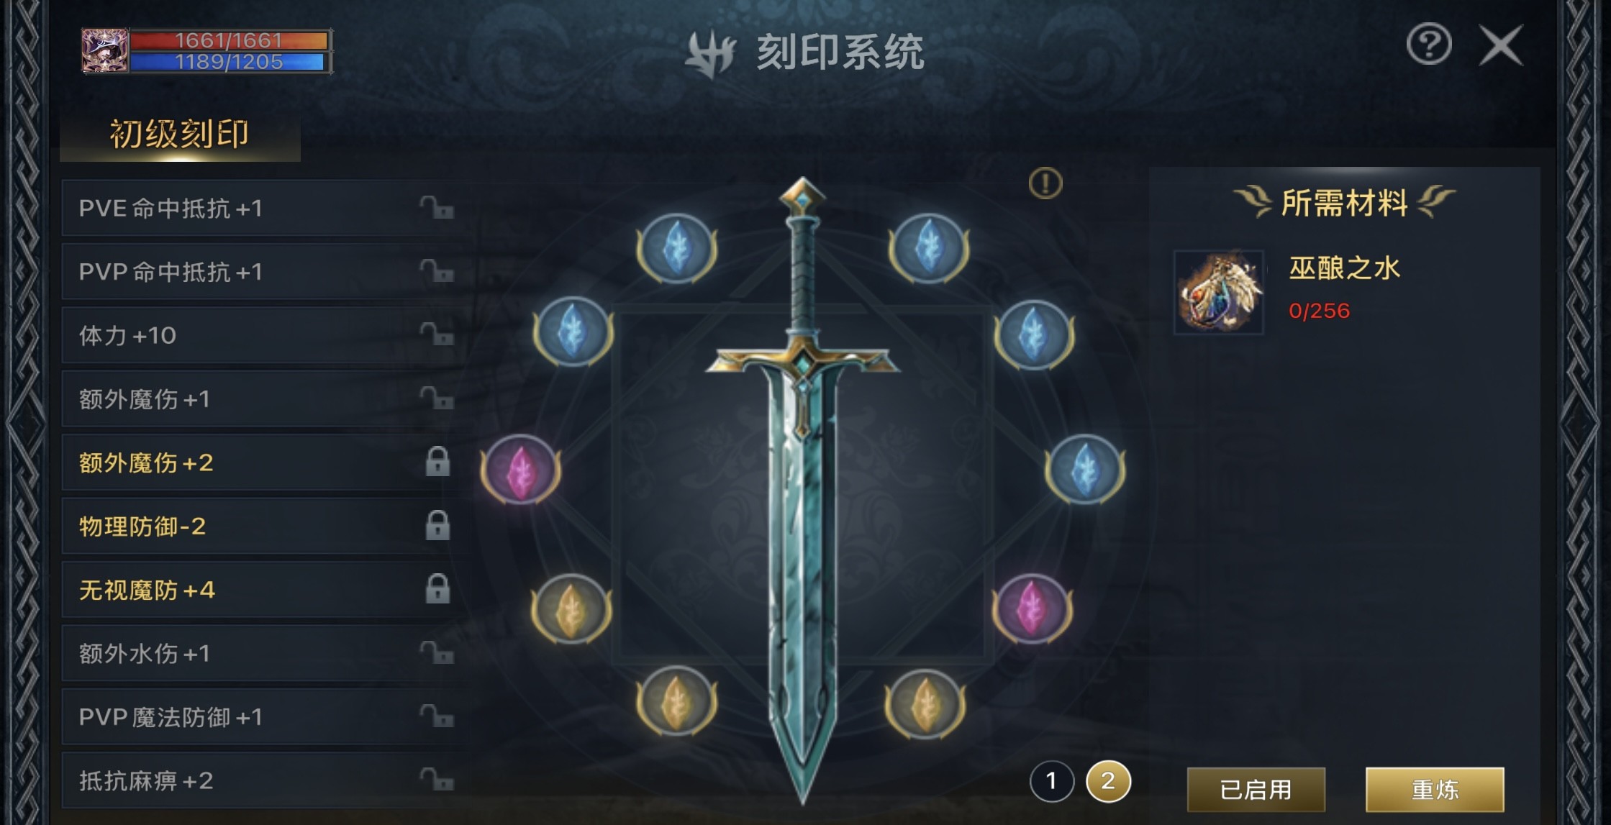Image resolution: width=1611 pixels, height=825 pixels.
Task: Switch to the 初级刻印 tab
Action: click(180, 135)
